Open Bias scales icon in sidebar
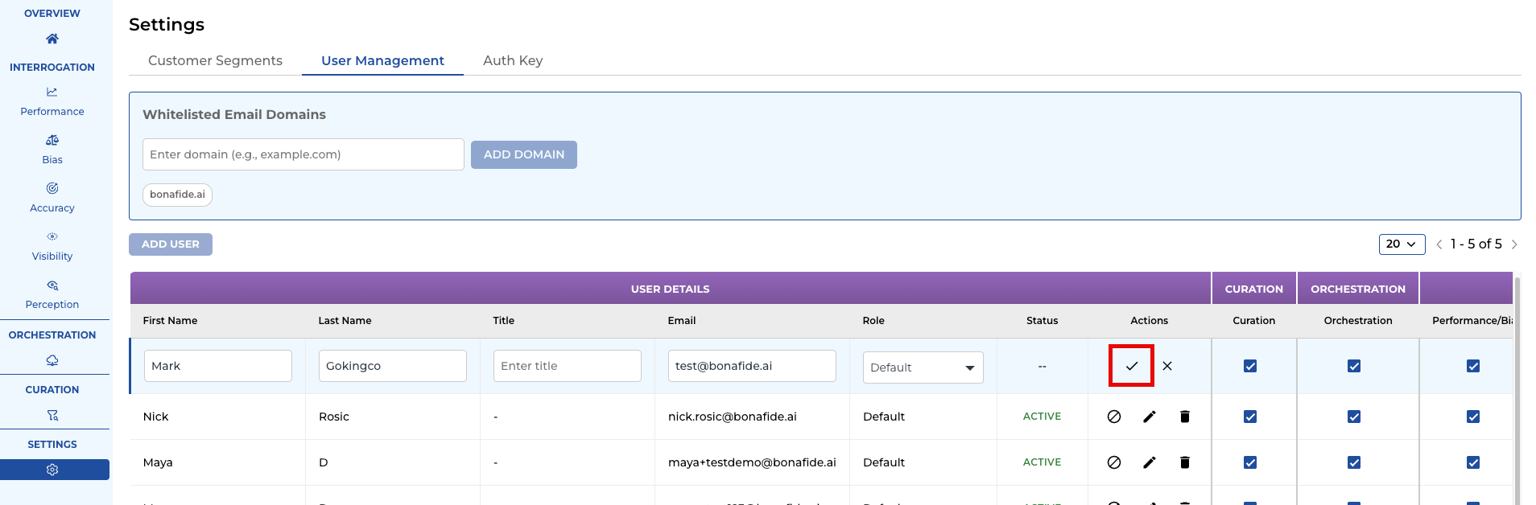The height and width of the screenshot is (505, 1536). [52, 141]
